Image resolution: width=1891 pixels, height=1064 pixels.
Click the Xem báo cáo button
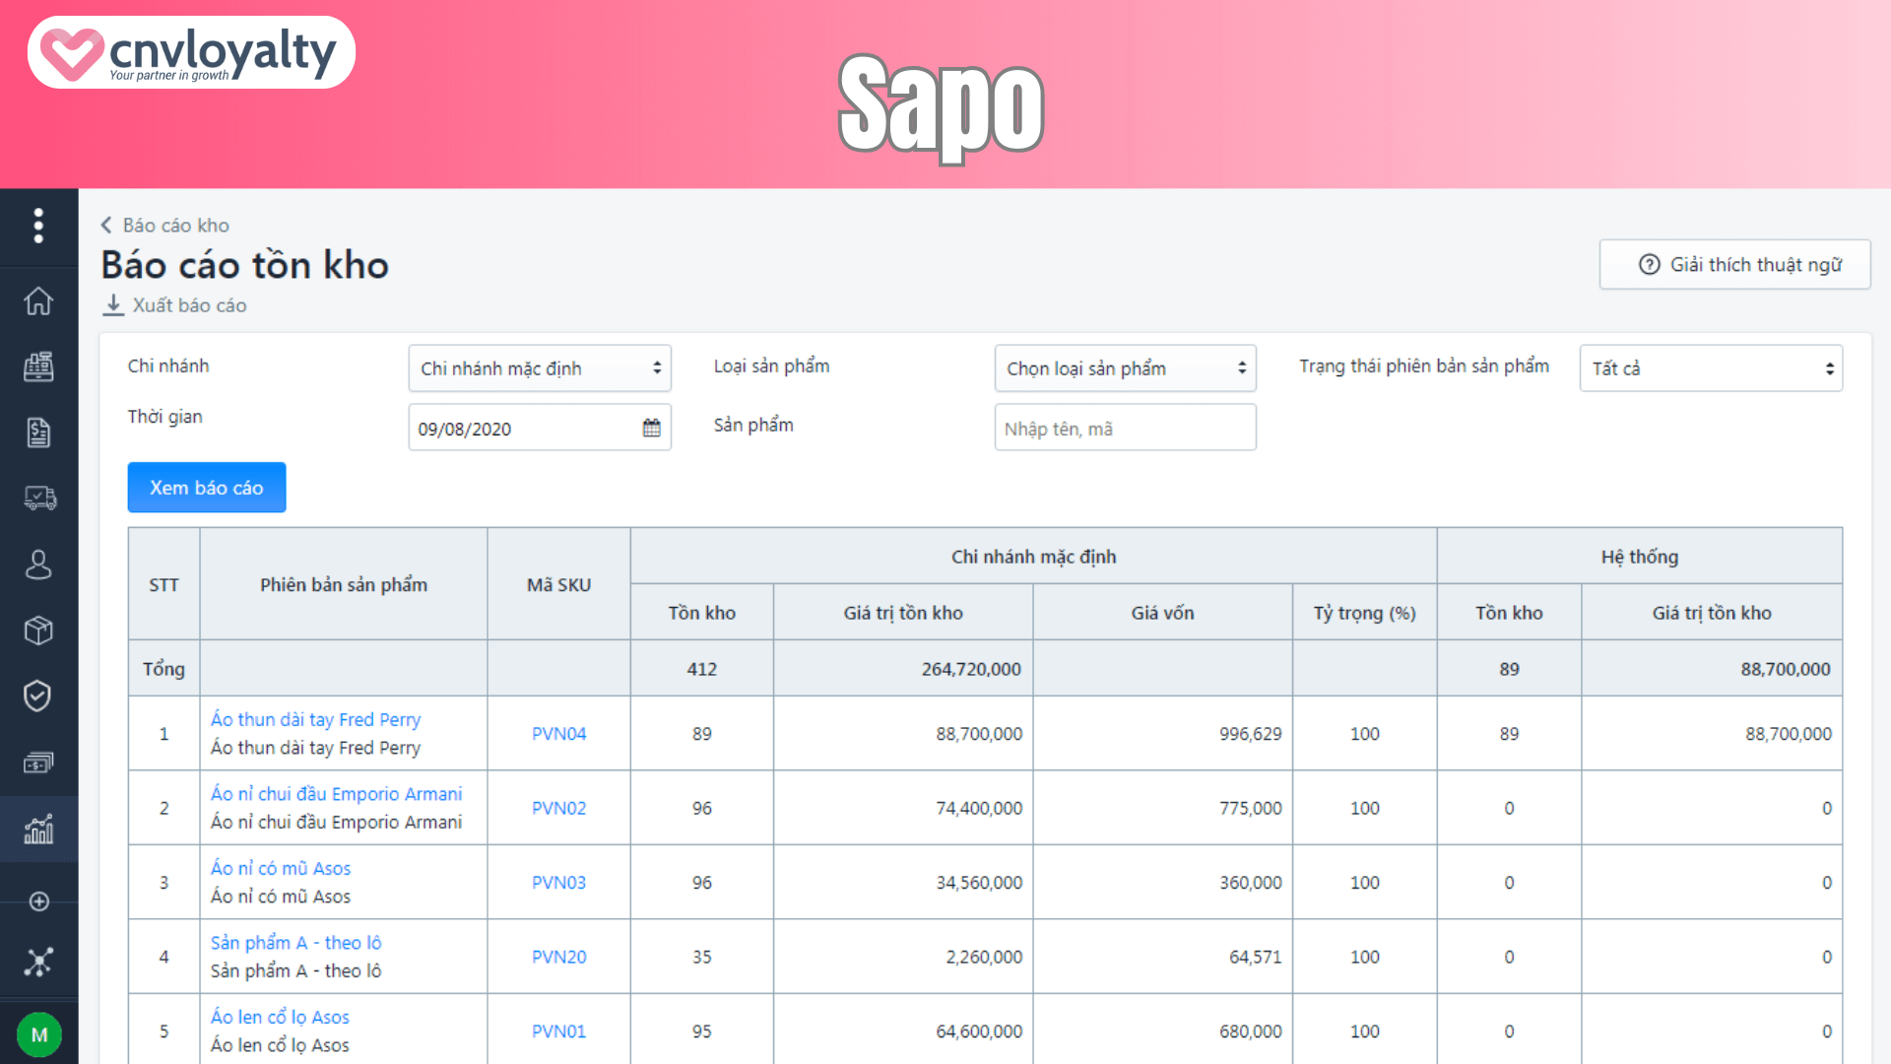[206, 487]
